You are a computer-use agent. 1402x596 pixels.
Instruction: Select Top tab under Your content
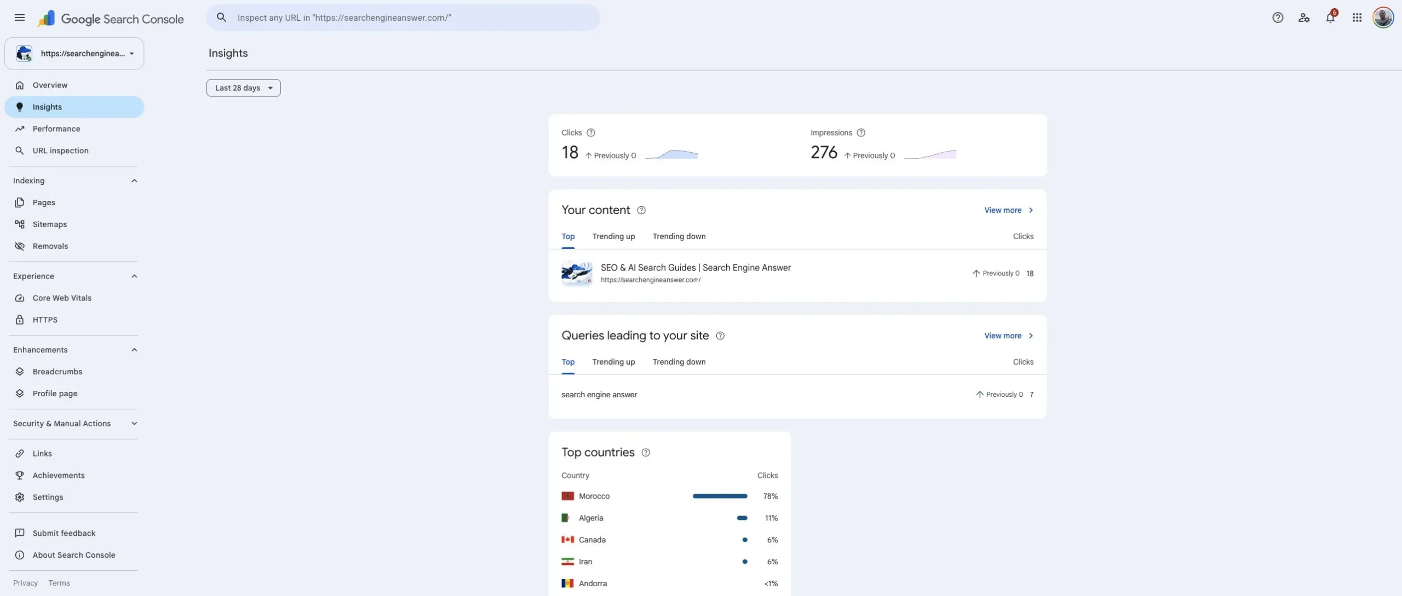click(x=568, y=237)
